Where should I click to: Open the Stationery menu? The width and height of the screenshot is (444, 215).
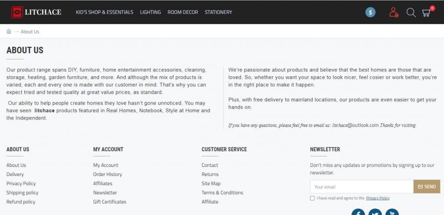tap(219, 12)
